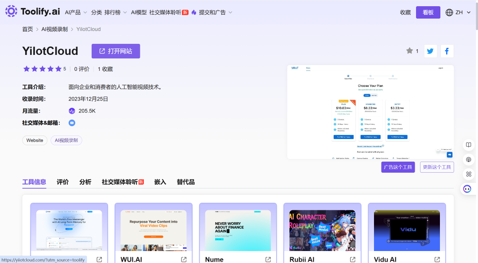Click the 打开网站 button
This screenshot has width=478, height=263.
coord(116,51)
